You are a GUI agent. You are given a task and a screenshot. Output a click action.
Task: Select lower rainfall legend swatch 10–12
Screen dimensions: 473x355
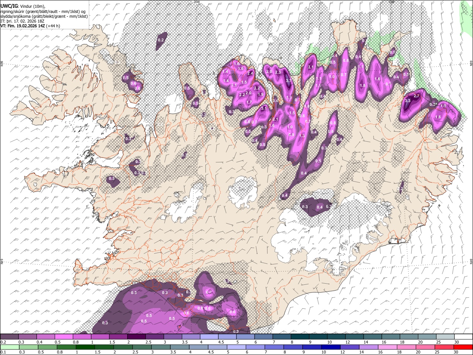pos(331,347)
